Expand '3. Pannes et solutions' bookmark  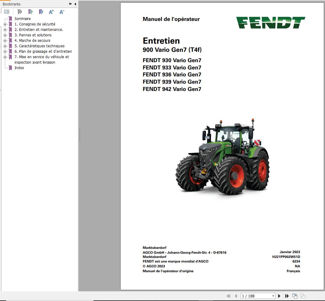5,35
